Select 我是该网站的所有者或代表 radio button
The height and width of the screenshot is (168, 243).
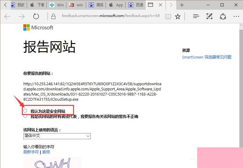tap(25, 116)
